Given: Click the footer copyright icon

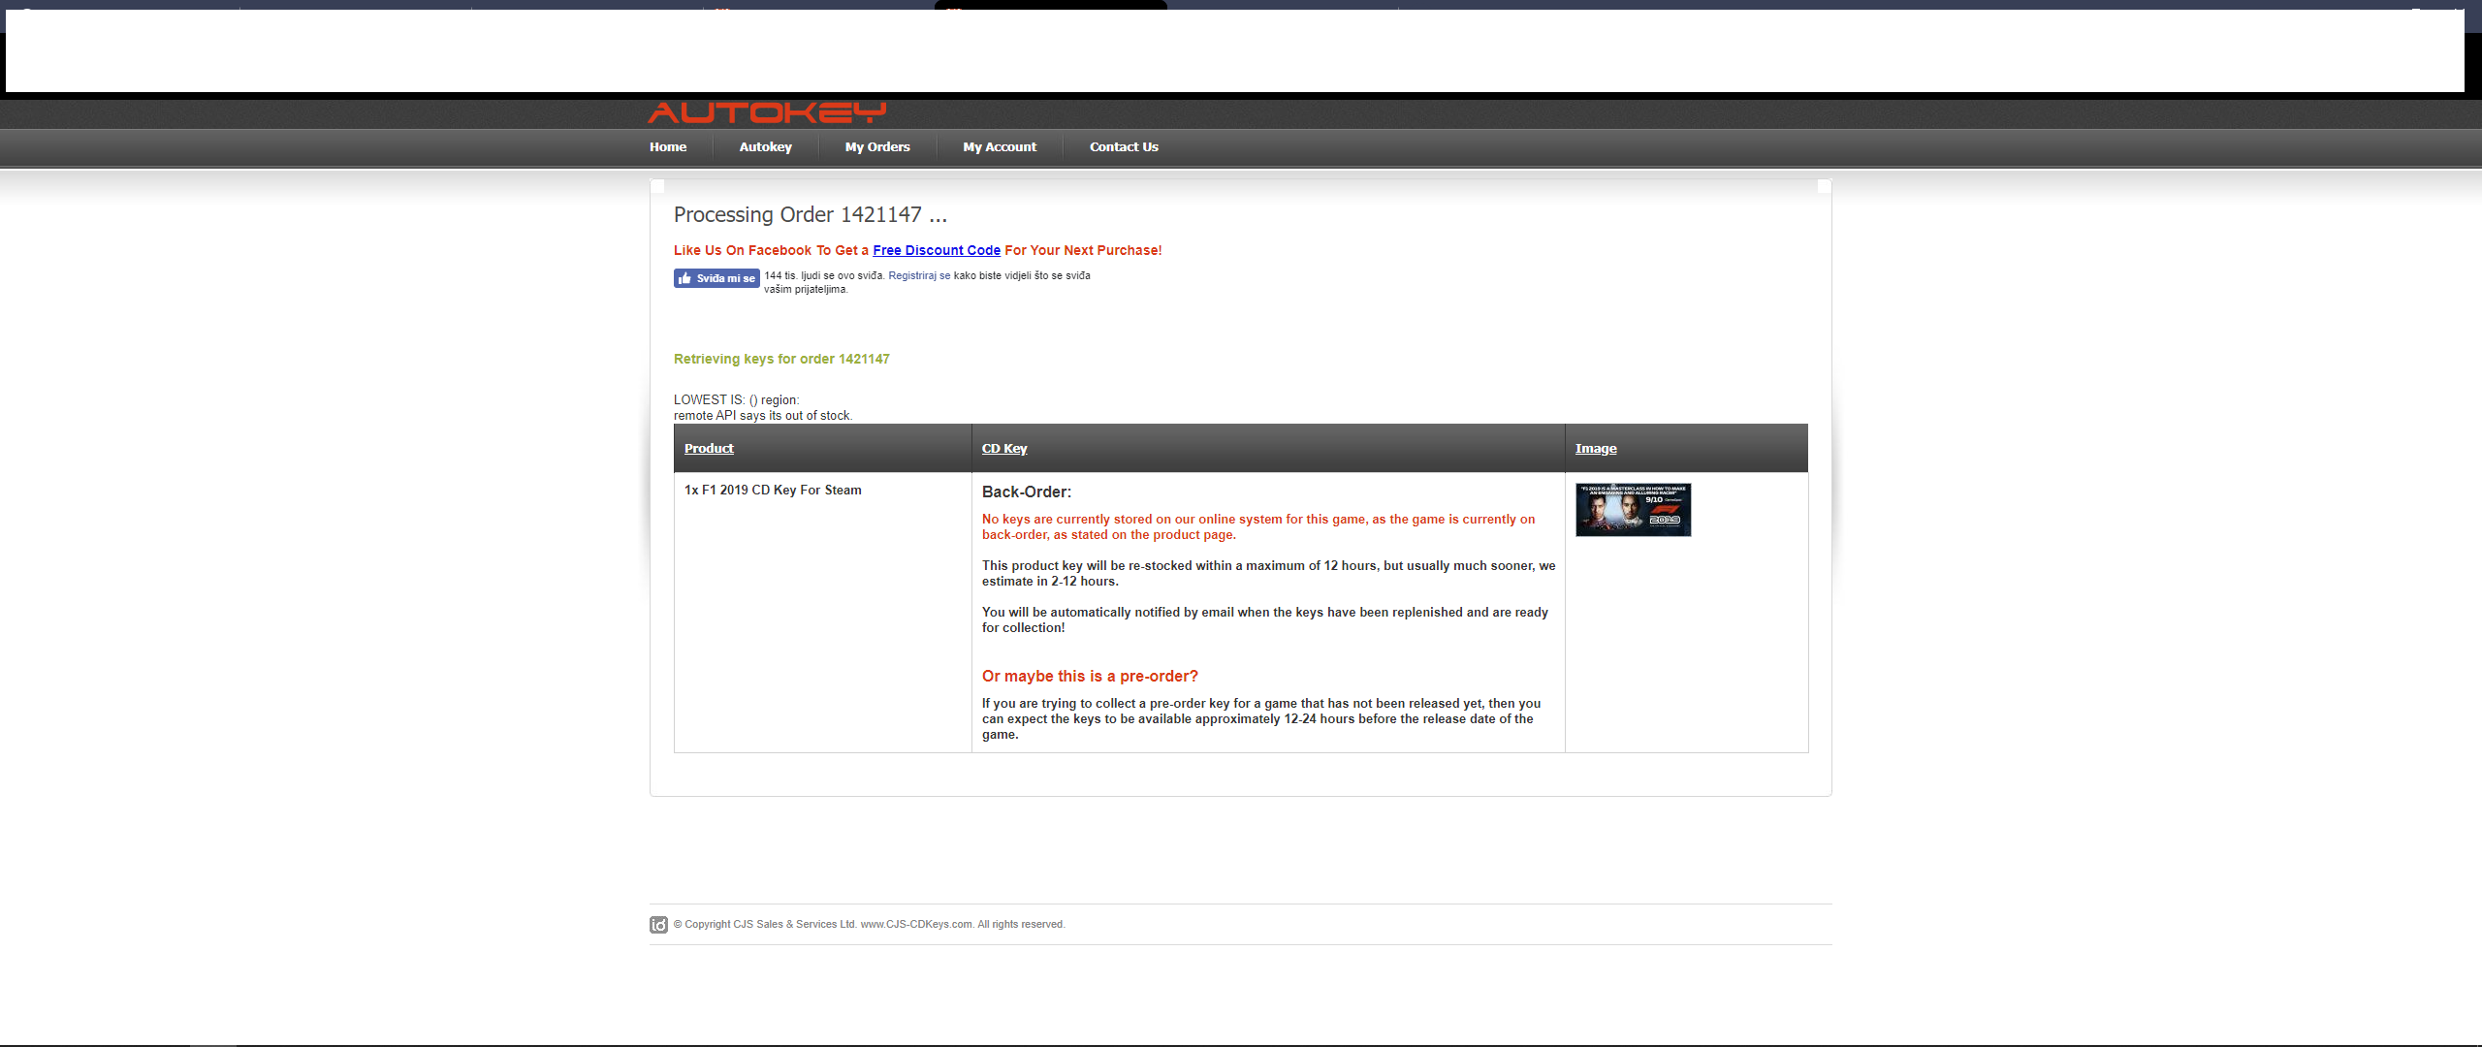Looking at the screenshot, I should click(x=658, y=925).
